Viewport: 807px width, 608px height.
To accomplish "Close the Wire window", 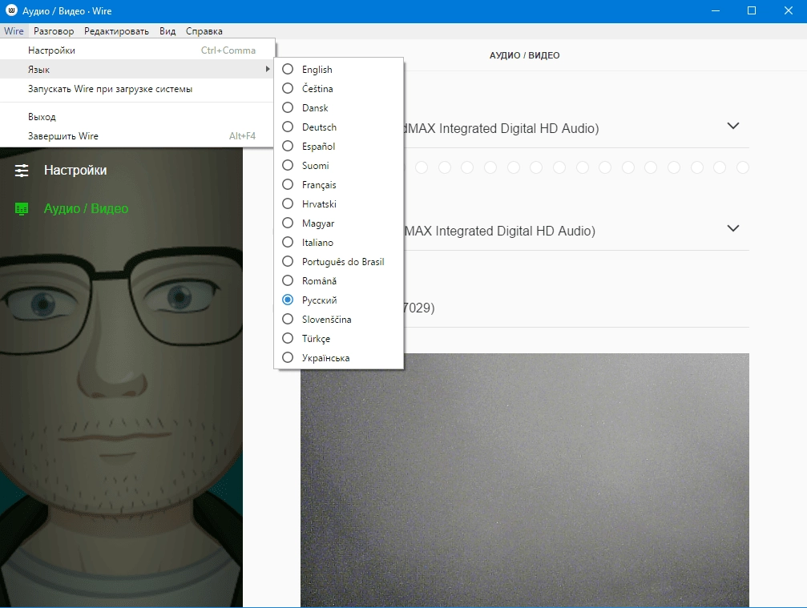I will click(788, 10).
